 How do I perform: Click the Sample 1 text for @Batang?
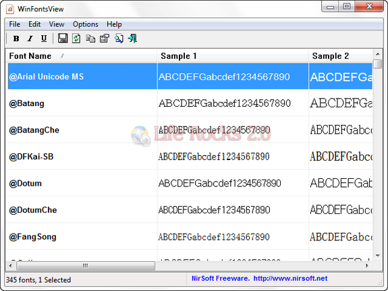(x=225, y=103)
